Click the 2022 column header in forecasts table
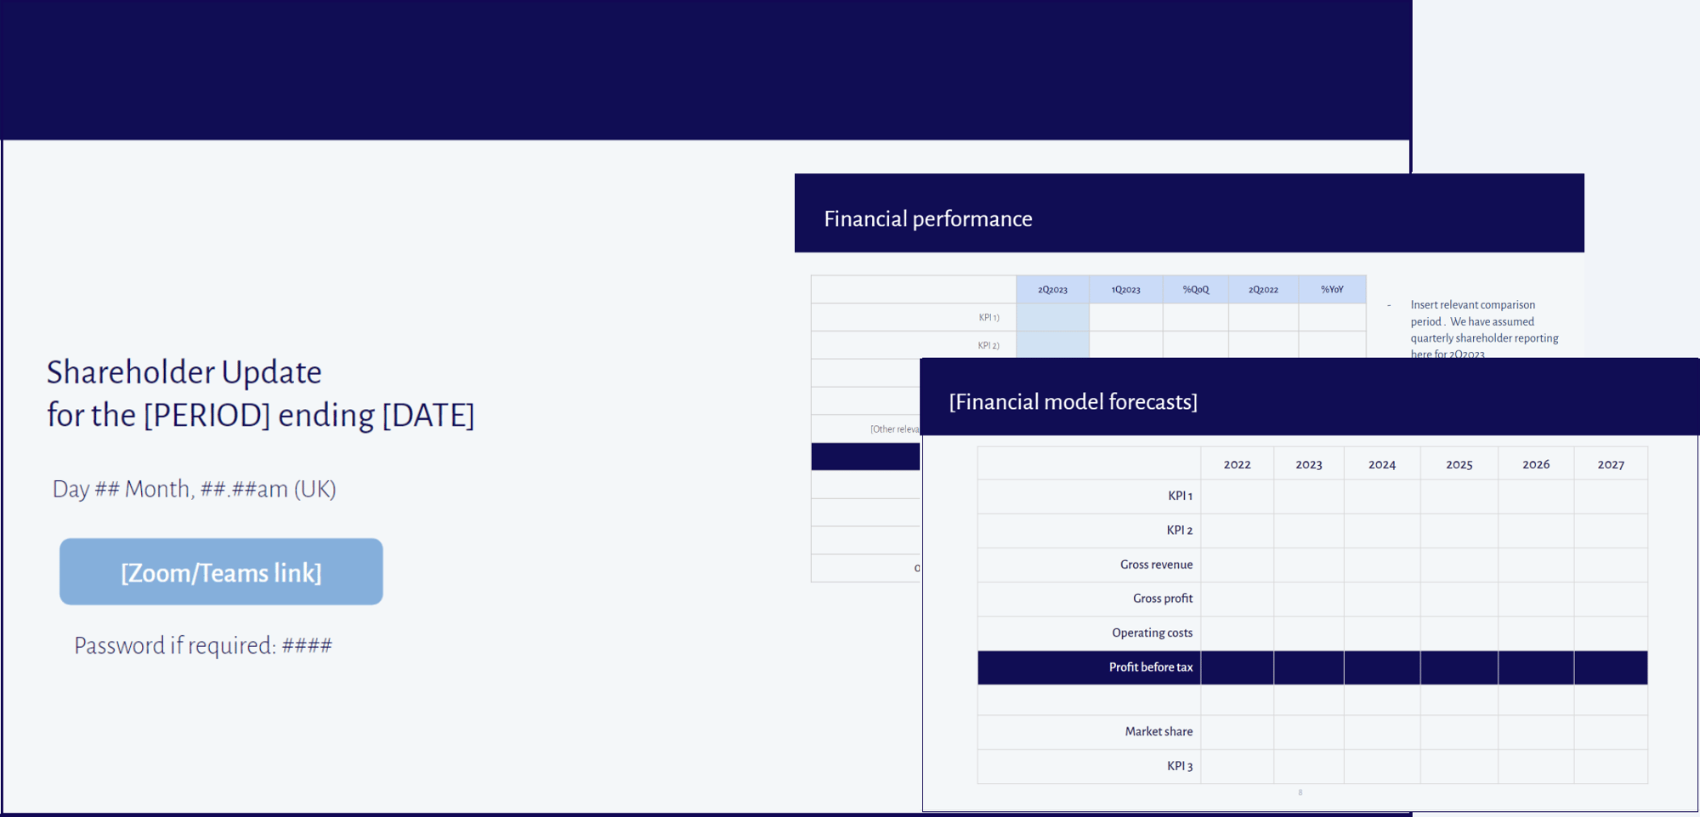Viewport: 1700px width, 817px height. 1237,464
